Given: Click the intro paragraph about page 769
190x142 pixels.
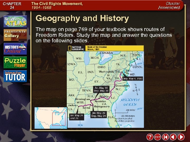Looking at the screenshot, I should [104, 35].
